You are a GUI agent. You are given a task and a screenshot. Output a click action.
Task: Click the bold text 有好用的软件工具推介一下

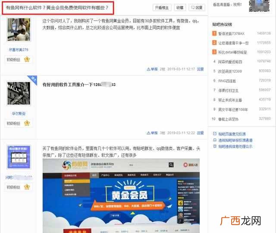[x=68, y=85]
